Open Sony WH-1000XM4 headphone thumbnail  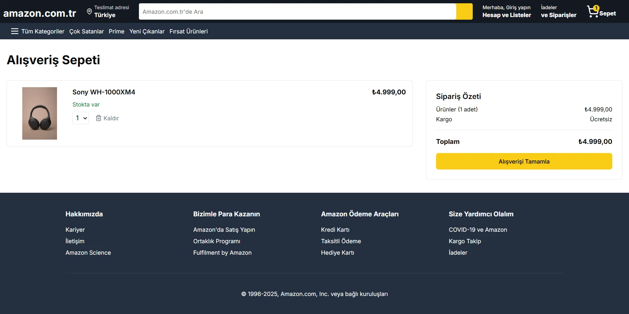point(40,113)
